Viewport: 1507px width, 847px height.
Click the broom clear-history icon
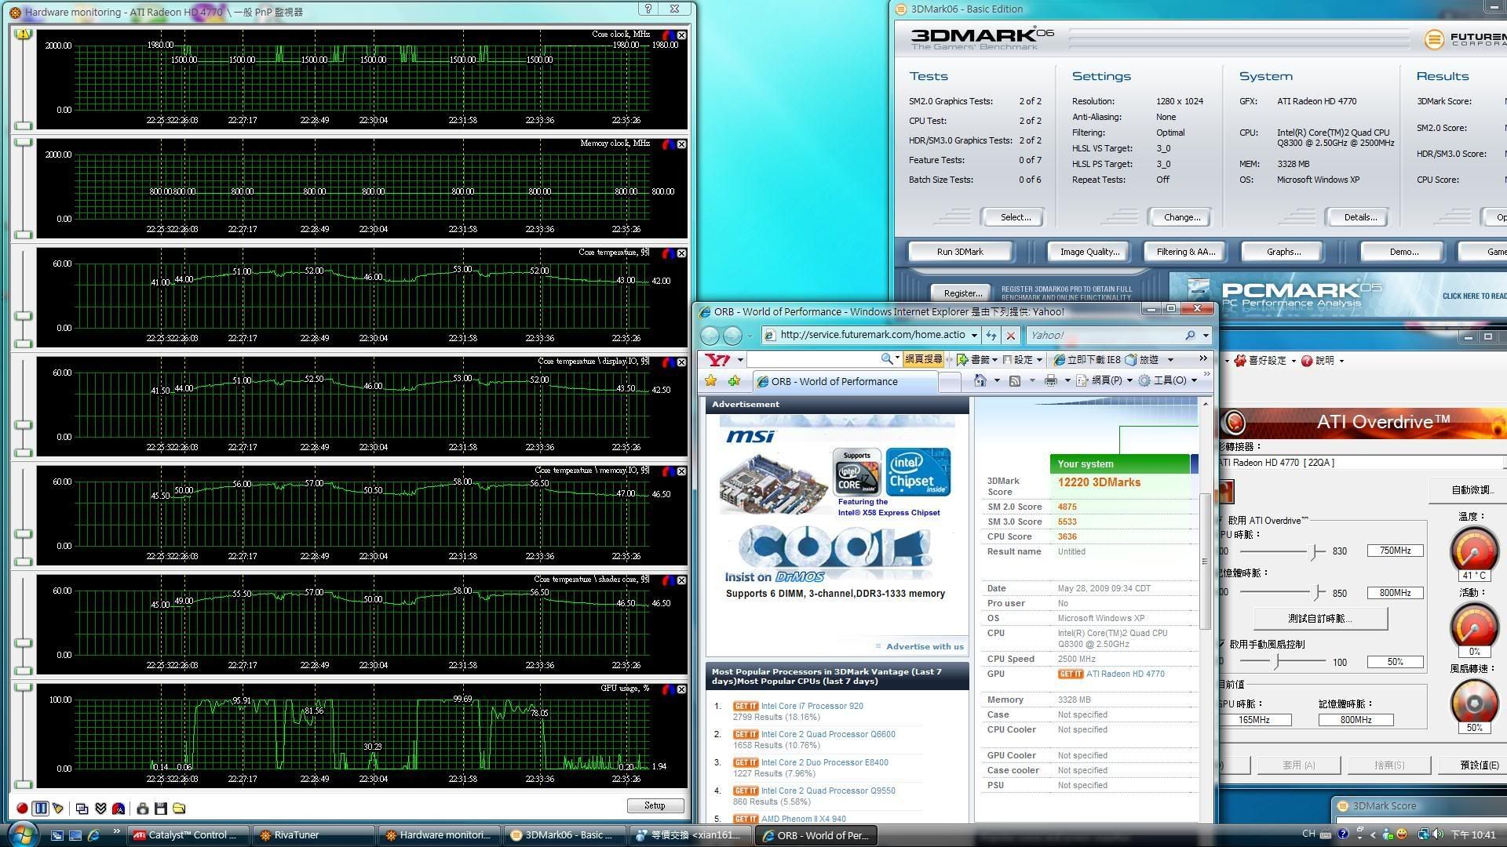pyautogui.click(x=58, y=808)
